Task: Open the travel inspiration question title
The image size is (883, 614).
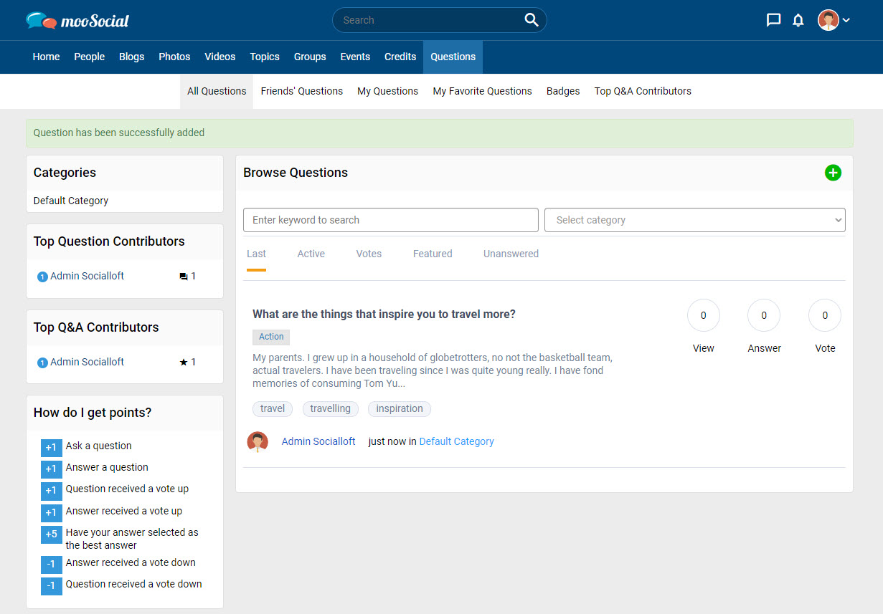Action: coord(384,314)
